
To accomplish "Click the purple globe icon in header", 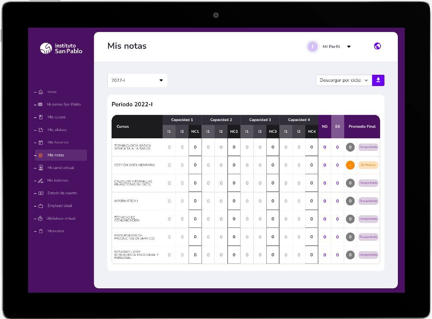I will (378, 46).
